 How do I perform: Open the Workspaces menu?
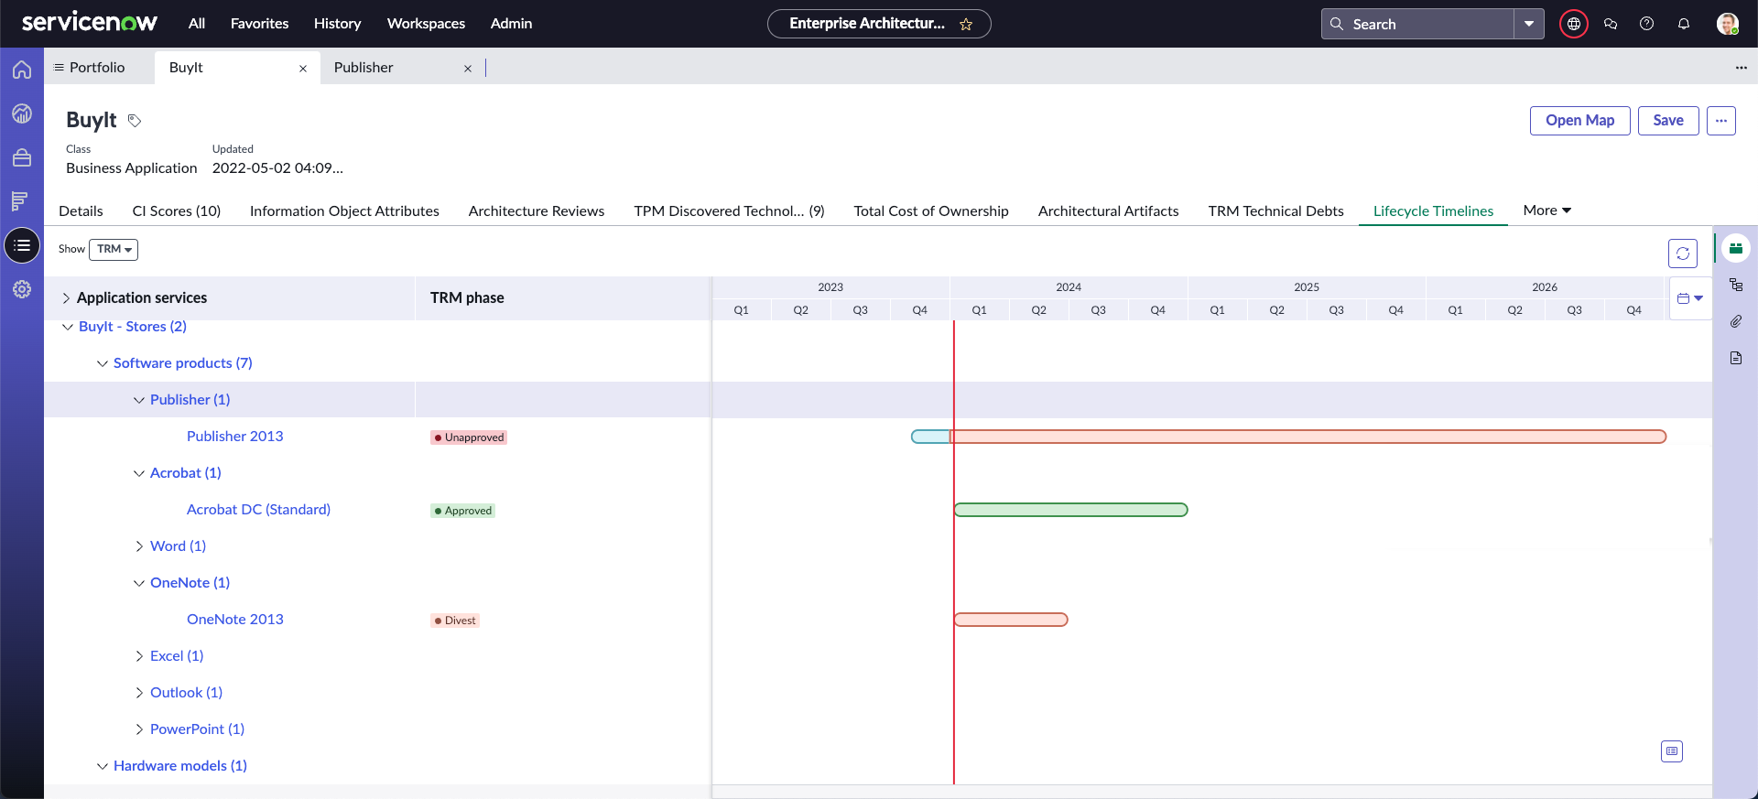click(426, 24)
